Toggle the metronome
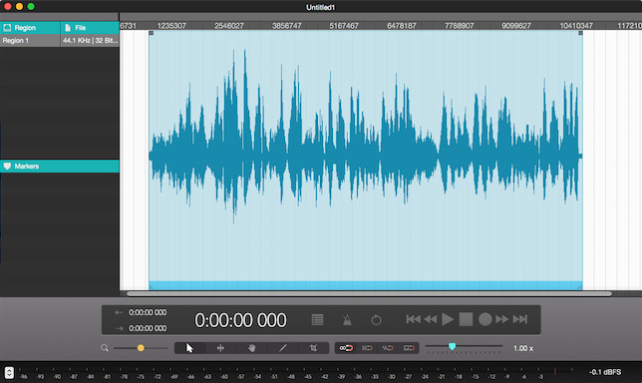Image resolution: width=642 pixels, height=383 pixels. (x=347, y=319)
